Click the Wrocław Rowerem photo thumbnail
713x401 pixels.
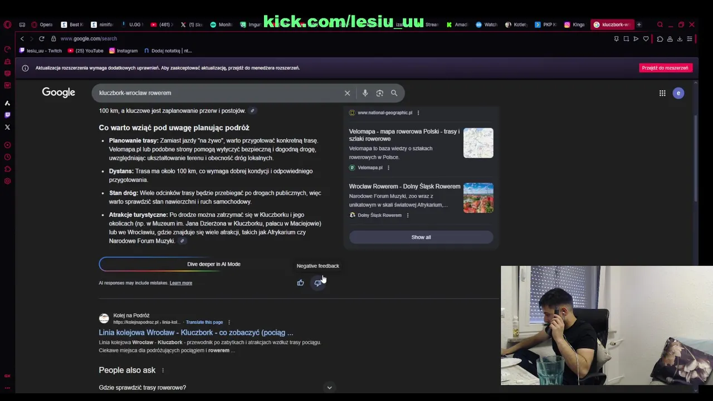[x=478, y=198]
